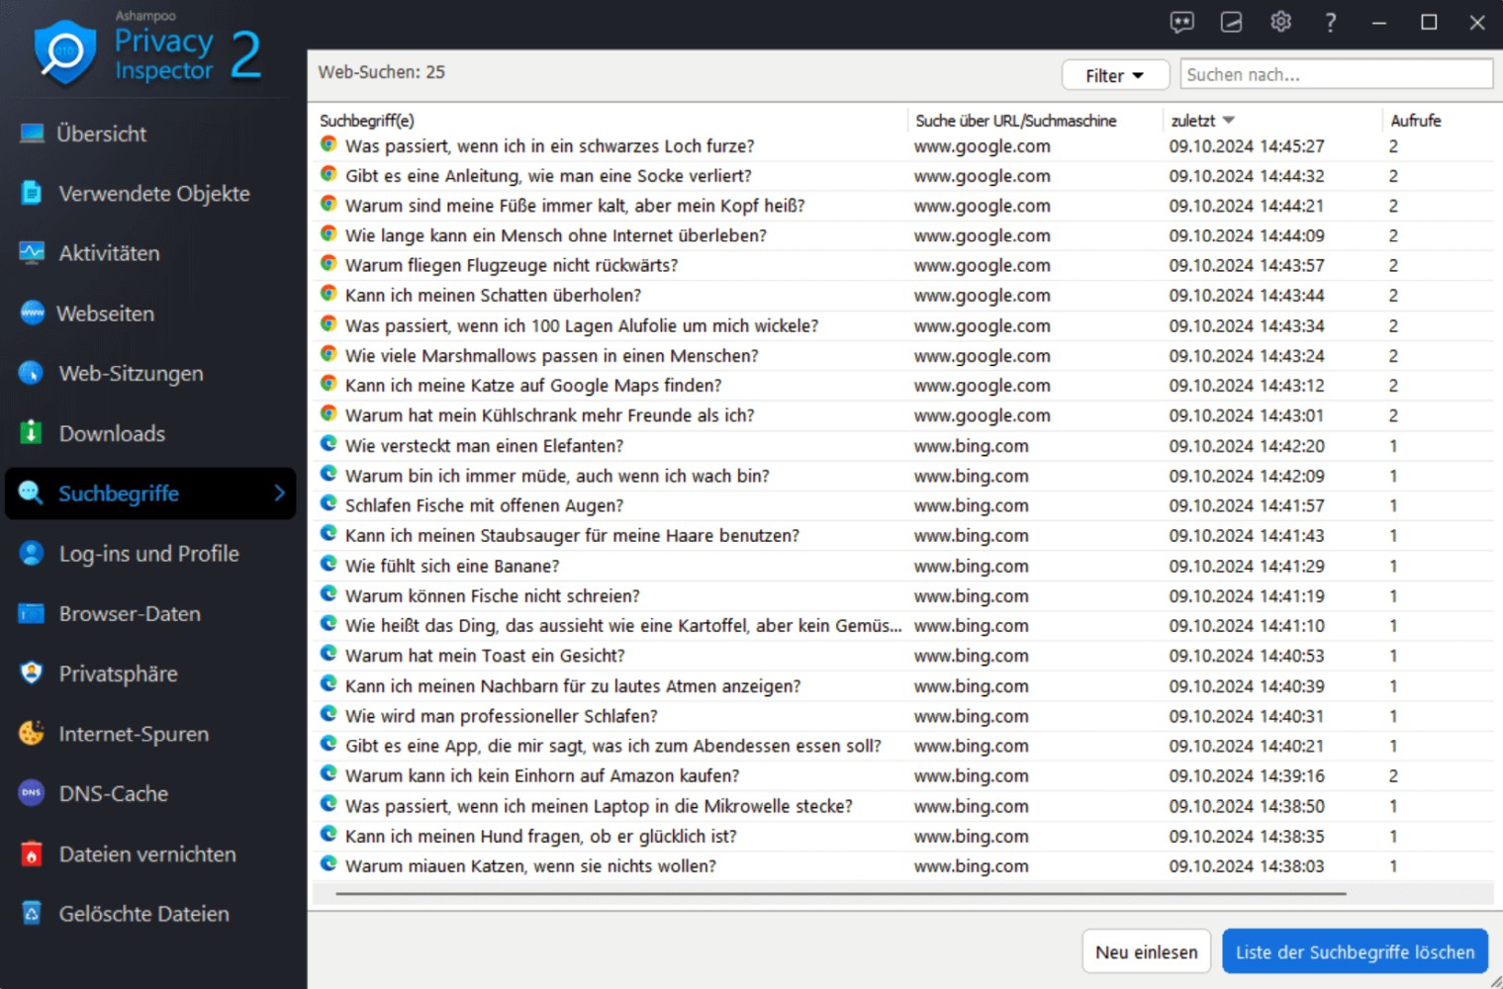
Task: Click the pen/theme icon in the title bar
Action: point(1231,22)
